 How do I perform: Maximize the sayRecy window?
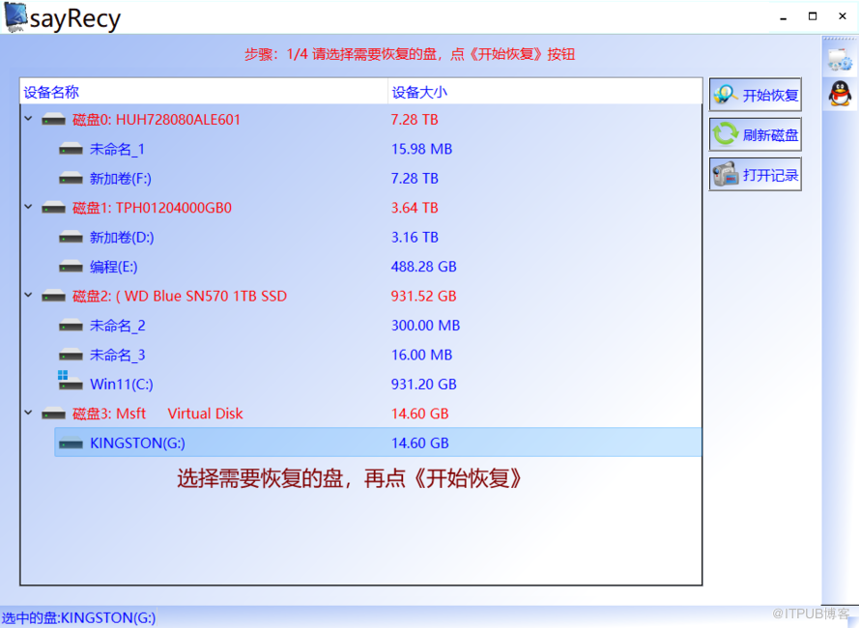(813, 16)
